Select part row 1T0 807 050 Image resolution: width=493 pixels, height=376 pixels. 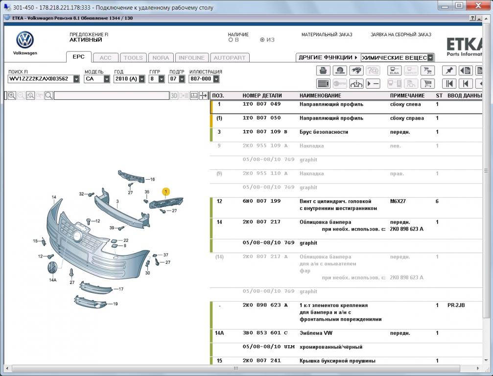[x=346, y=121]
